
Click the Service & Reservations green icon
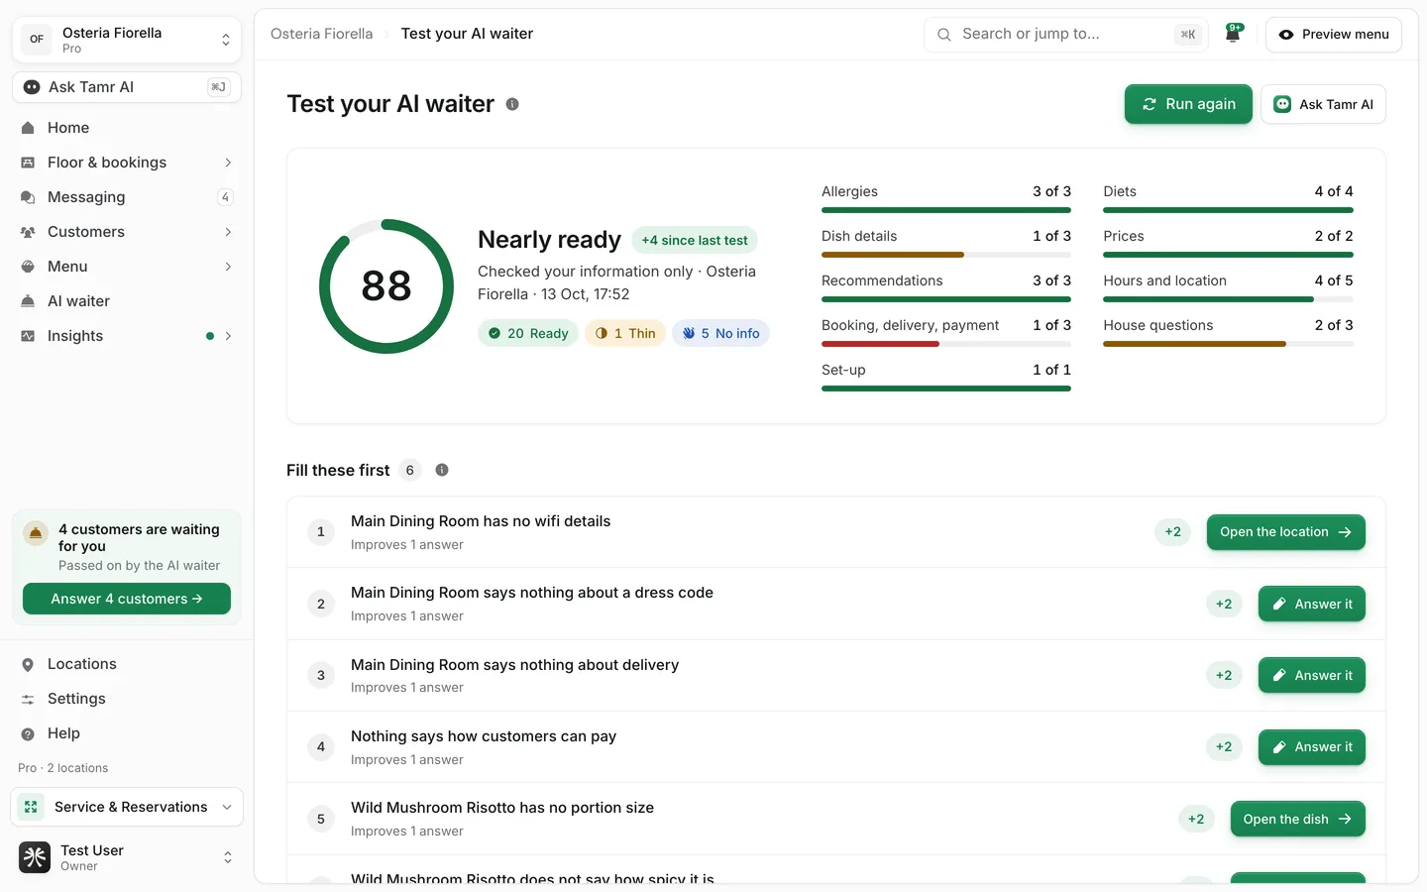tap(31, 807)
